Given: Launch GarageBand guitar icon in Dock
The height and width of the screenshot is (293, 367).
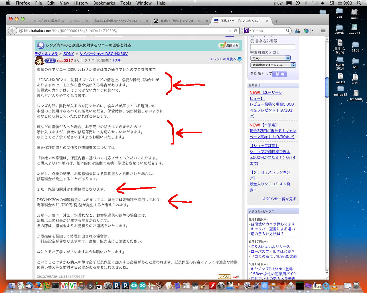Looking at the screenshot, I should [x=204, y=286].
